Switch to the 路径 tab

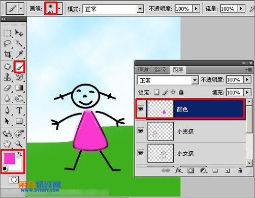tap(161, 70)
